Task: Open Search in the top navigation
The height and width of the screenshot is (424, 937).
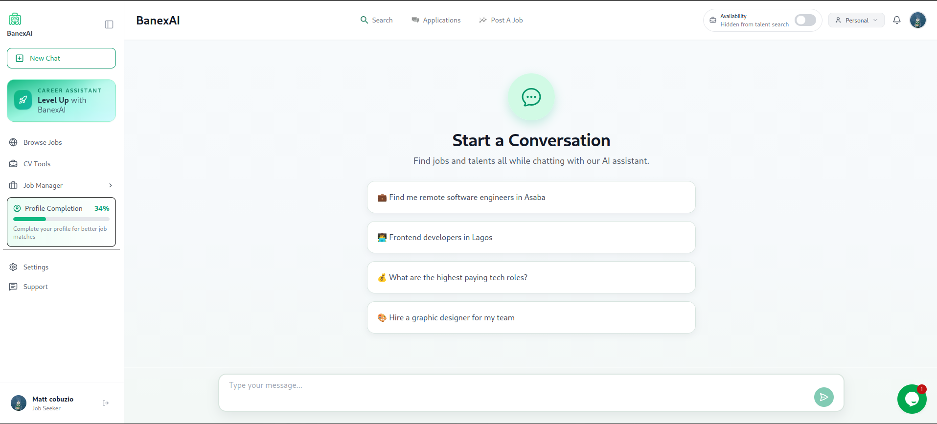Action: click(376, 20)
